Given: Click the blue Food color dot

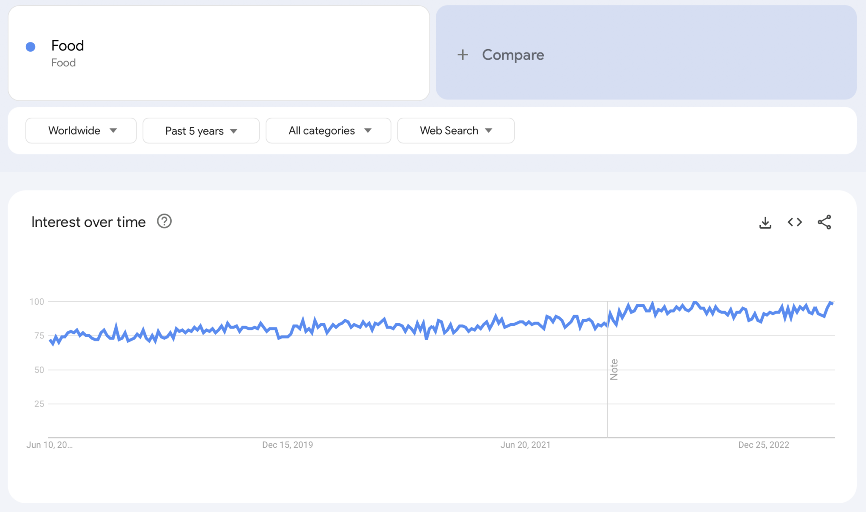Looking at the screenshot, I should pyautogui.click(x=30, y=47).
